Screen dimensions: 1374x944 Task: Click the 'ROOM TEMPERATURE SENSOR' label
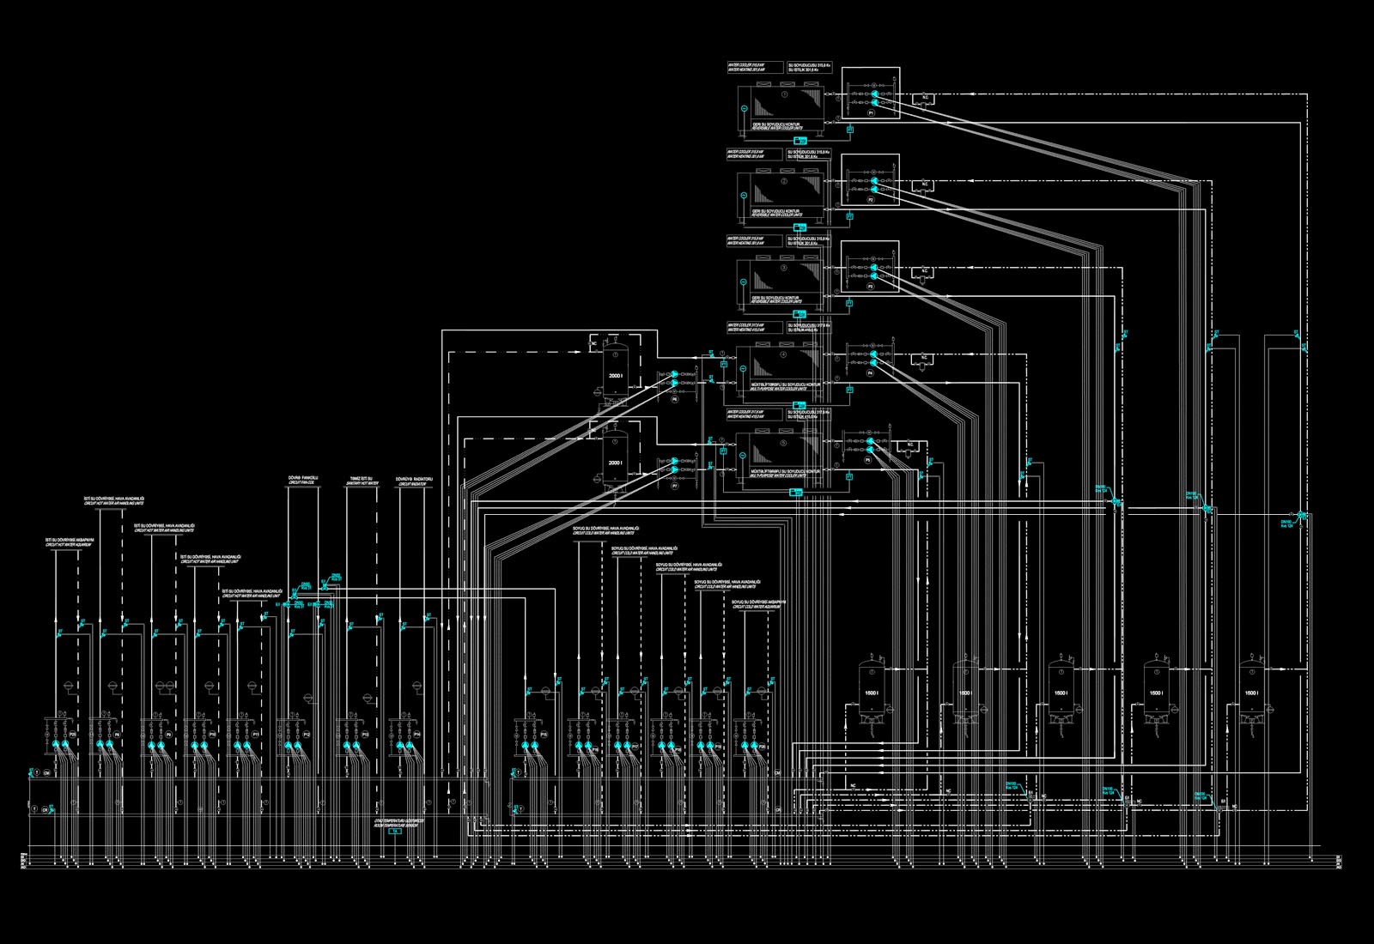[x=396, y=826]
